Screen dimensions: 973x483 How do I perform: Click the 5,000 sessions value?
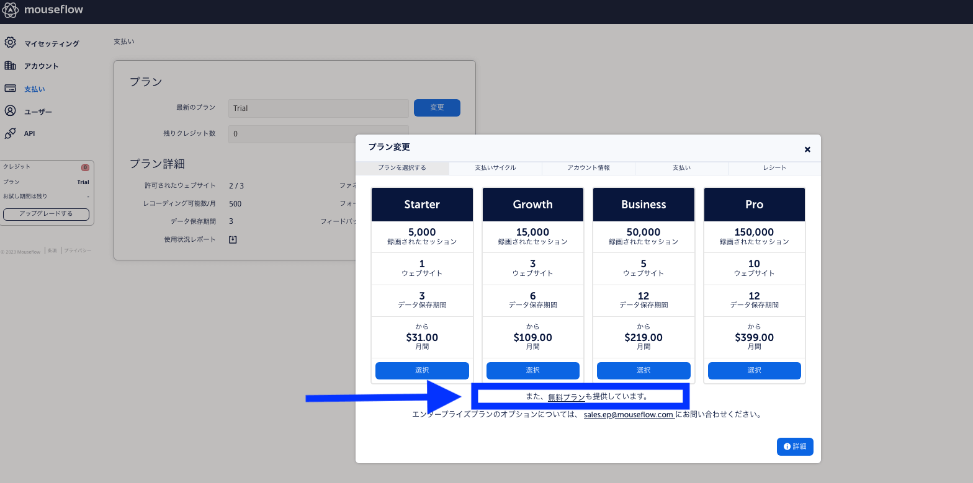point(422,233)
